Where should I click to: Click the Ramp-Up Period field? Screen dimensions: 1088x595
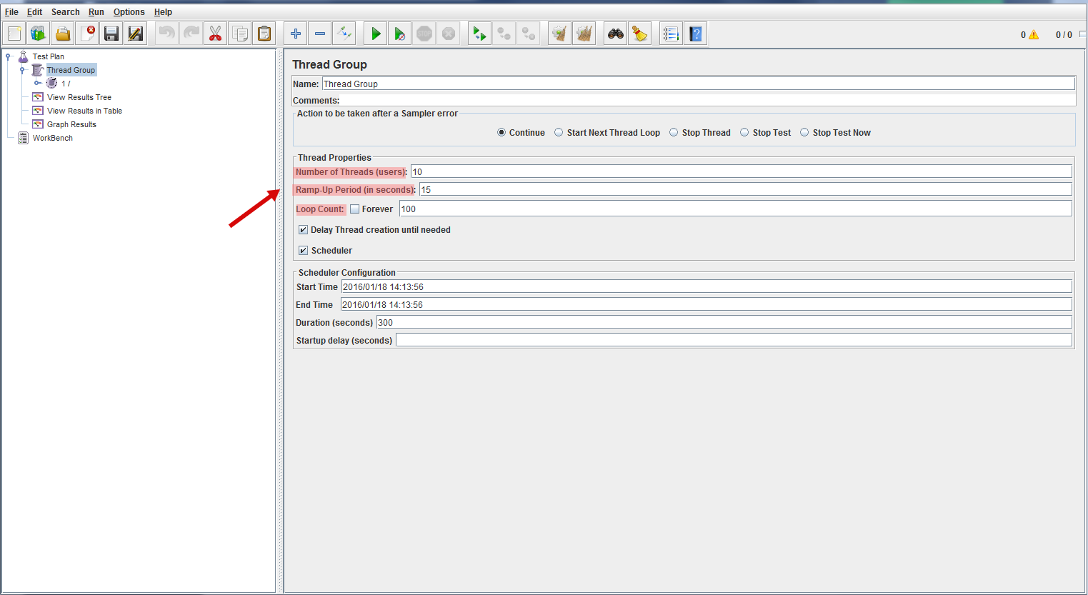point(745,189)
